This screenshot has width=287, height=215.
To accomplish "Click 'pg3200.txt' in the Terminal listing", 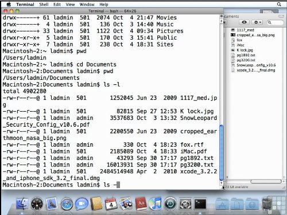I will (197, 165).
